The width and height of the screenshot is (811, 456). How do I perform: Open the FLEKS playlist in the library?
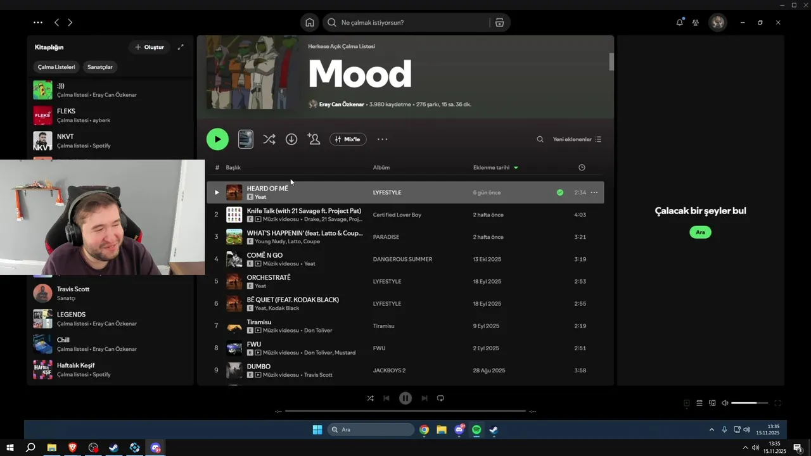(x=110, y=115)
